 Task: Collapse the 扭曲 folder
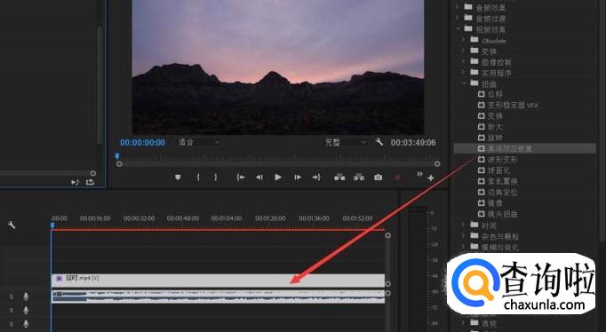[464, 83]
